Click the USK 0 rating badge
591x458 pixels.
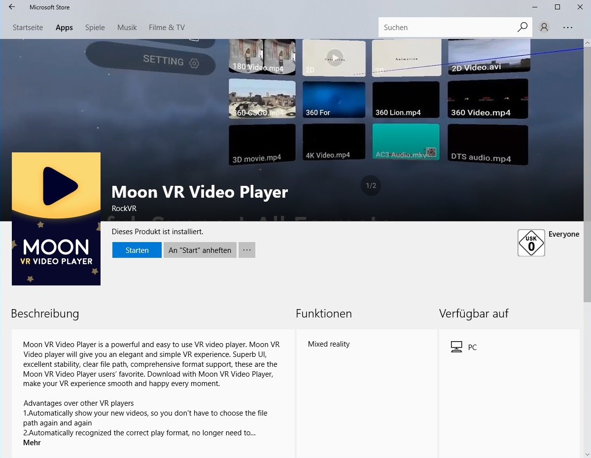(x=531, y=243)
